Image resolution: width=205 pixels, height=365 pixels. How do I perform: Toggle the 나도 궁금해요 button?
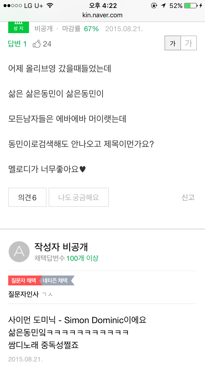79,197
